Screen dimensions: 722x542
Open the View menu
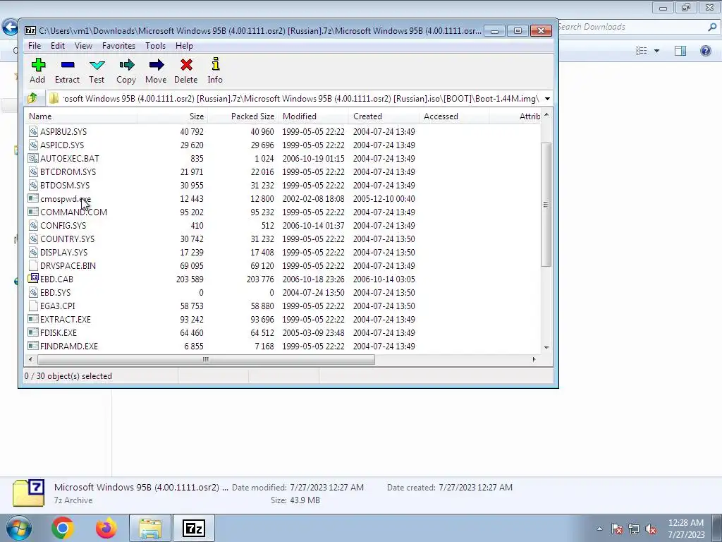(83, 46)
